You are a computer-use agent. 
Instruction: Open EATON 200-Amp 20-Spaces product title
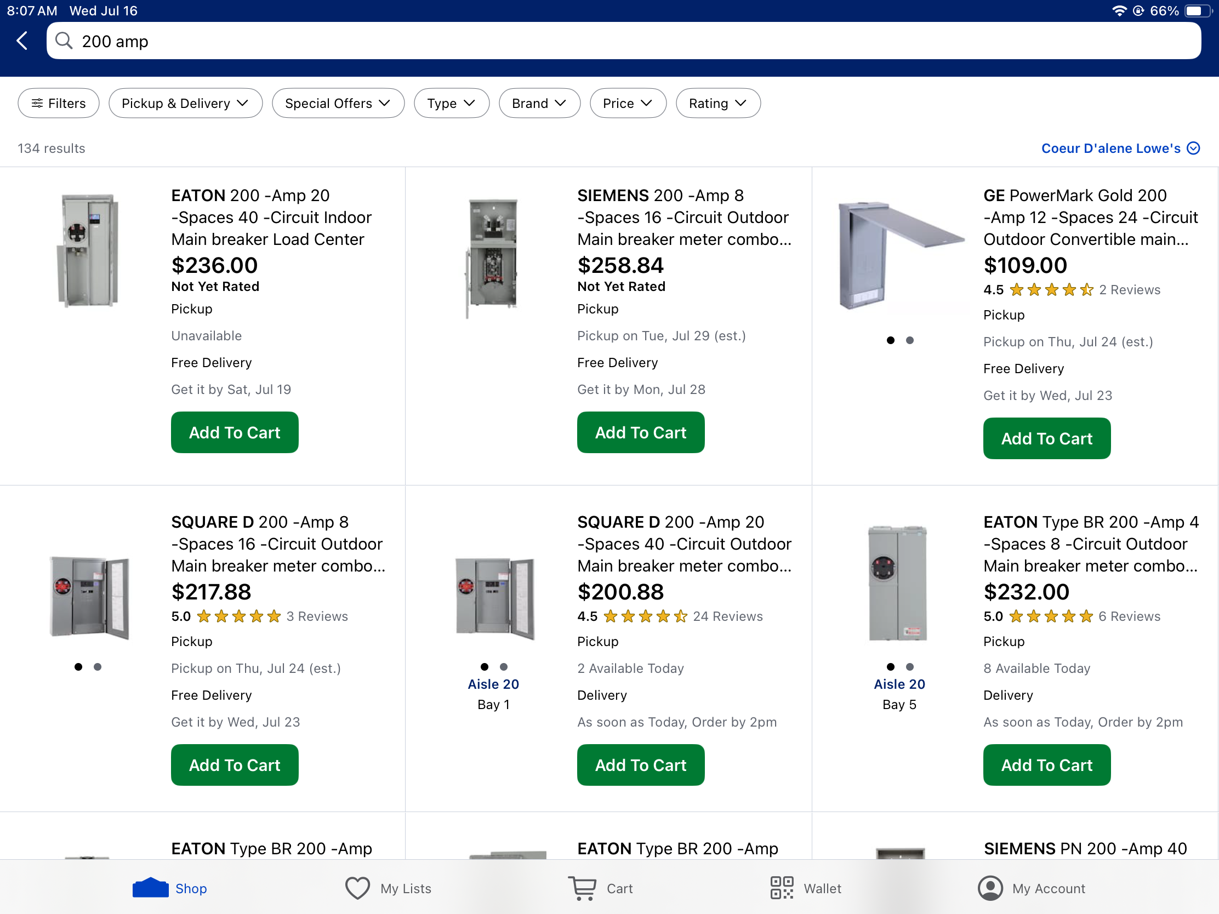(x=272, y=217)
